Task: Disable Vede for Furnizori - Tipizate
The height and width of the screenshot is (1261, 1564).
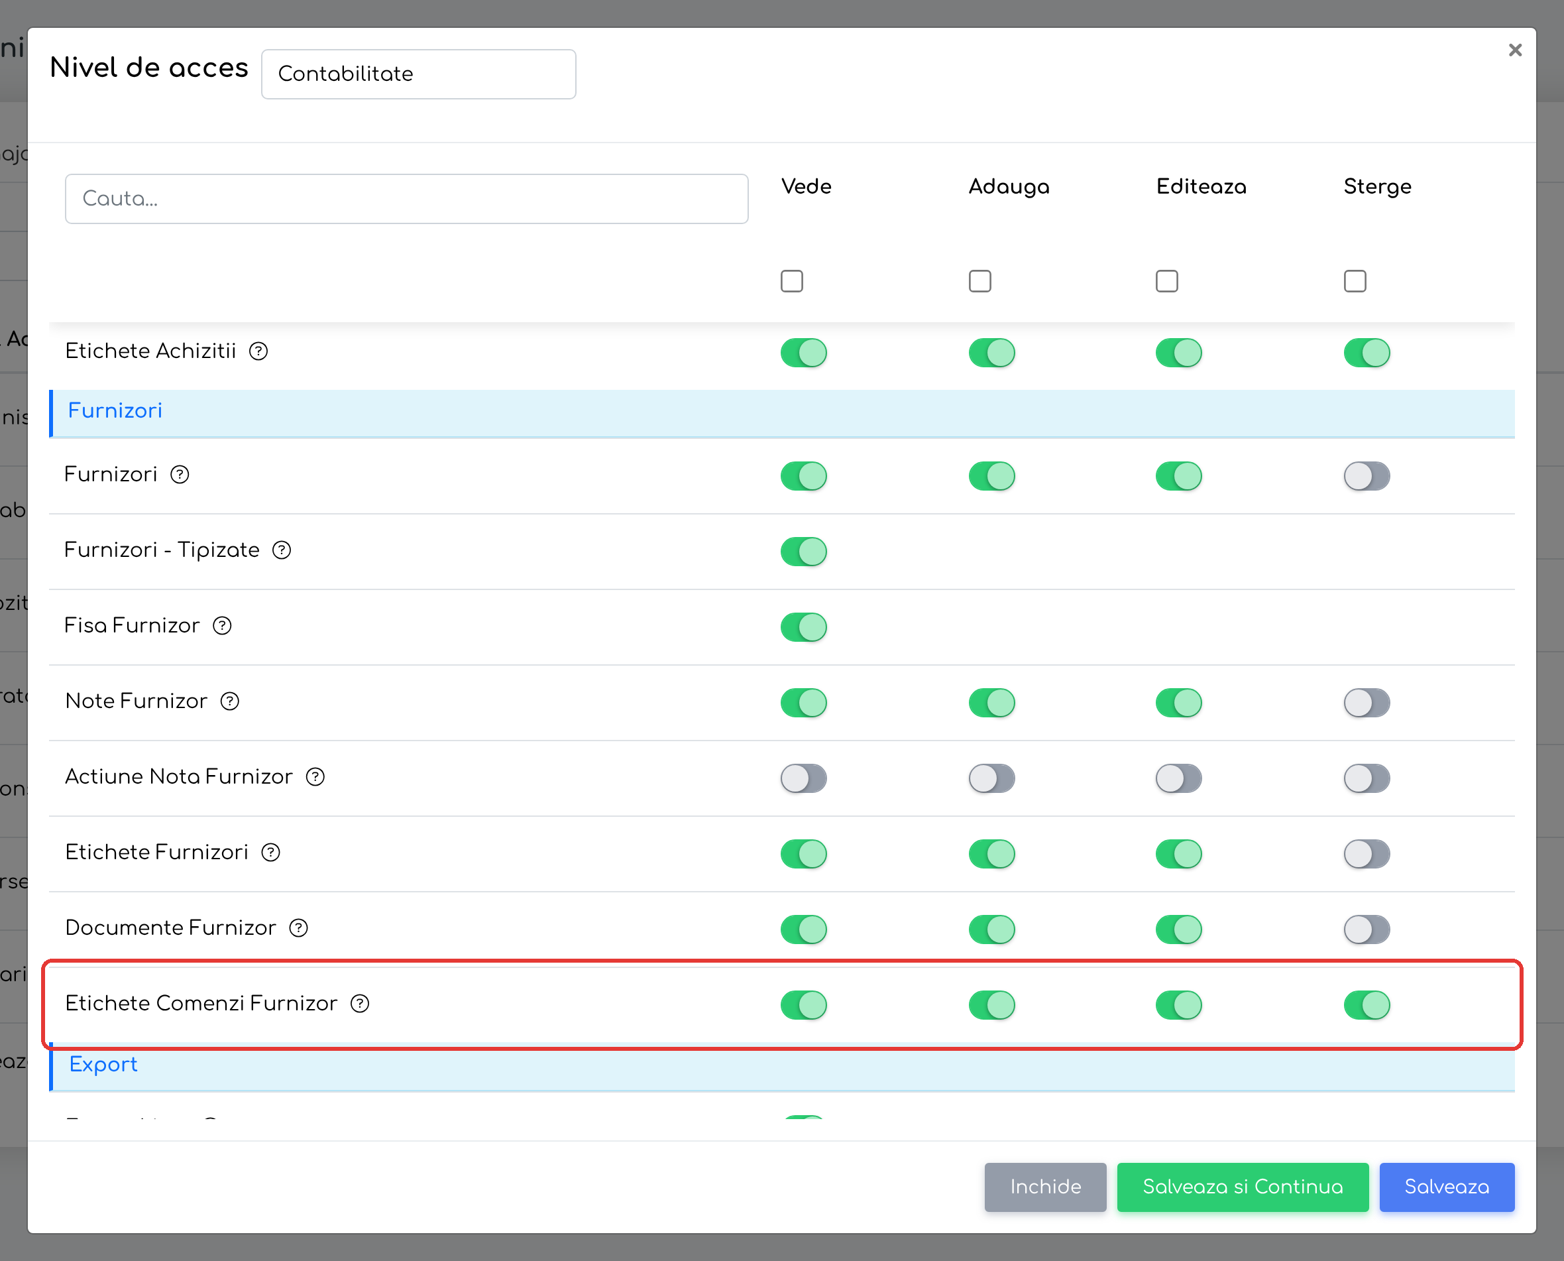Action: click(803, 552)
